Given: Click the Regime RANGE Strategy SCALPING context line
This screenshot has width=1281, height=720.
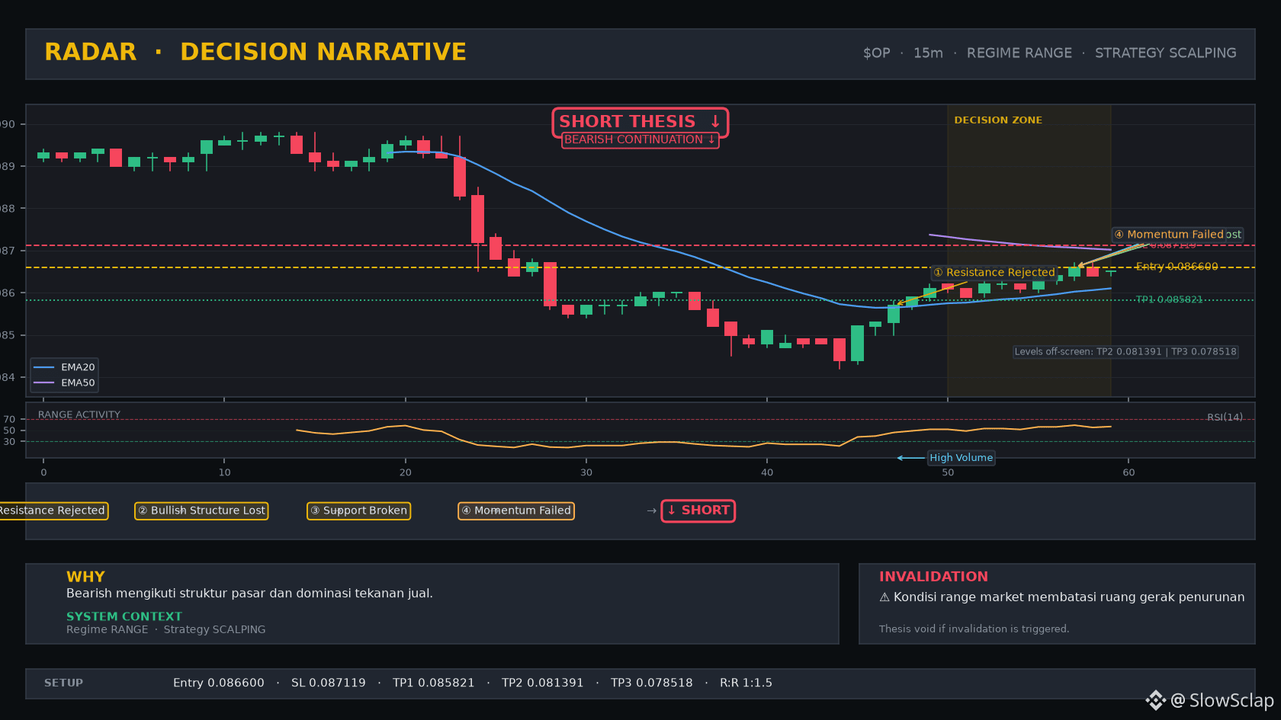Looking at the screenshot, I should 166,629.
